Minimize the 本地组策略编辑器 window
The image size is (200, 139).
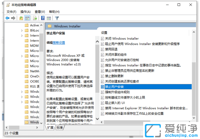(x=167, y=5)
